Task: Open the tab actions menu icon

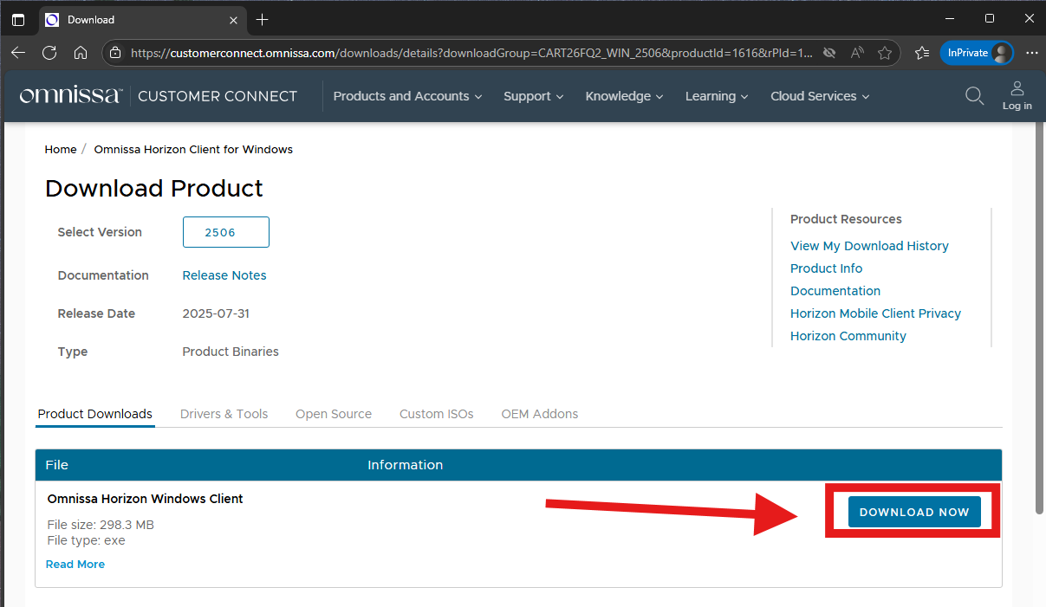Action: tap(18, 19)
